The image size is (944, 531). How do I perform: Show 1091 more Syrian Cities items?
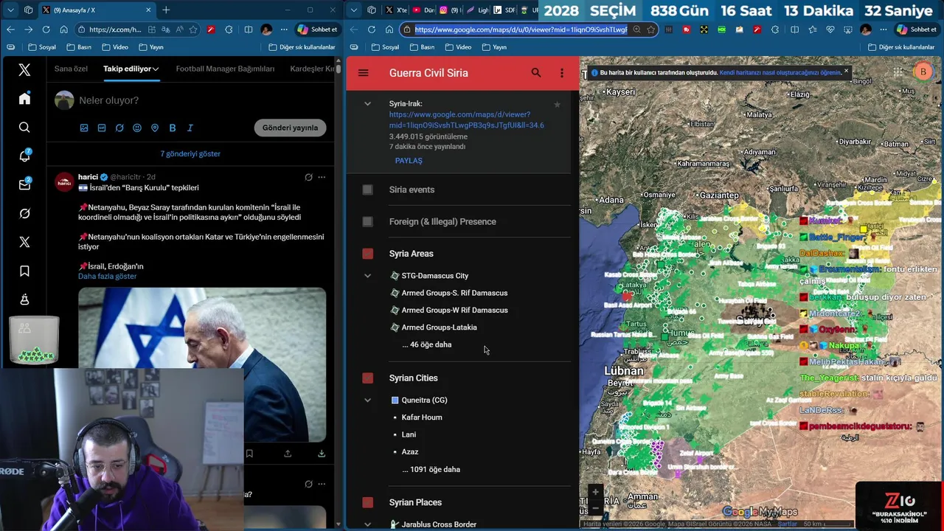[431, 469]
